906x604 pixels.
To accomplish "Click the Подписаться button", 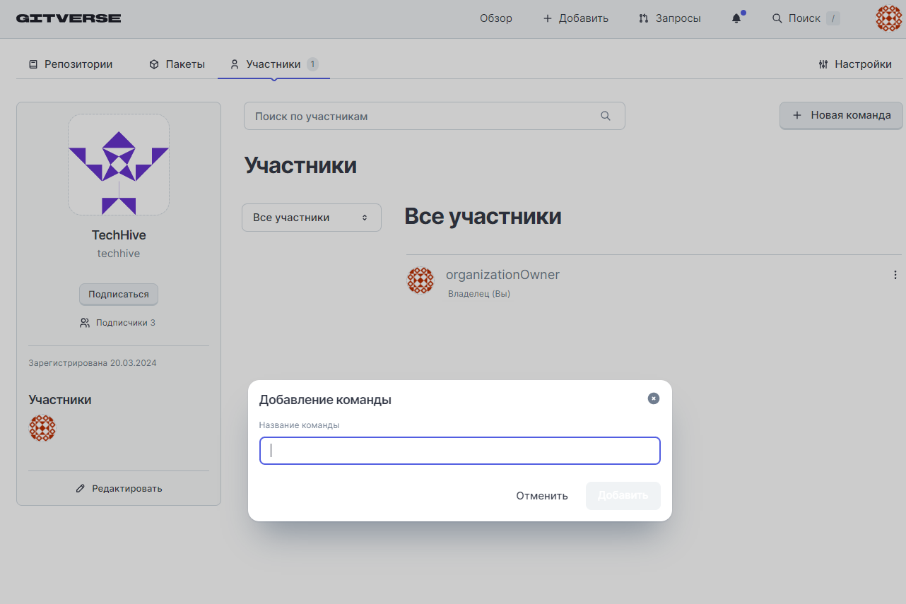I will (119, 294).
